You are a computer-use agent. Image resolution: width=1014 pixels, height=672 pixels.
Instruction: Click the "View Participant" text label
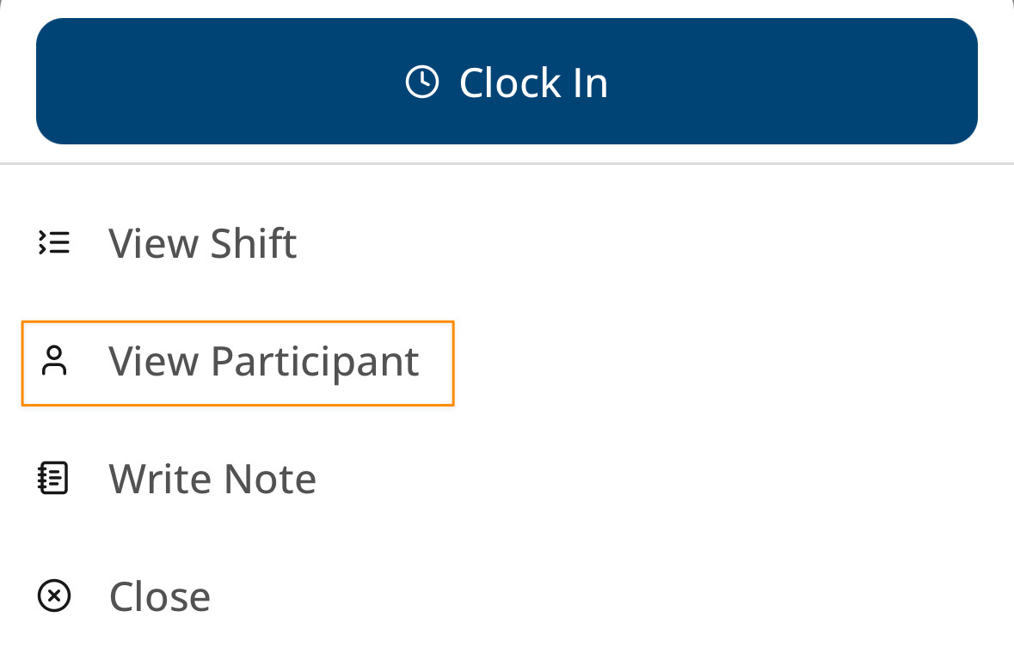point(264,361)
